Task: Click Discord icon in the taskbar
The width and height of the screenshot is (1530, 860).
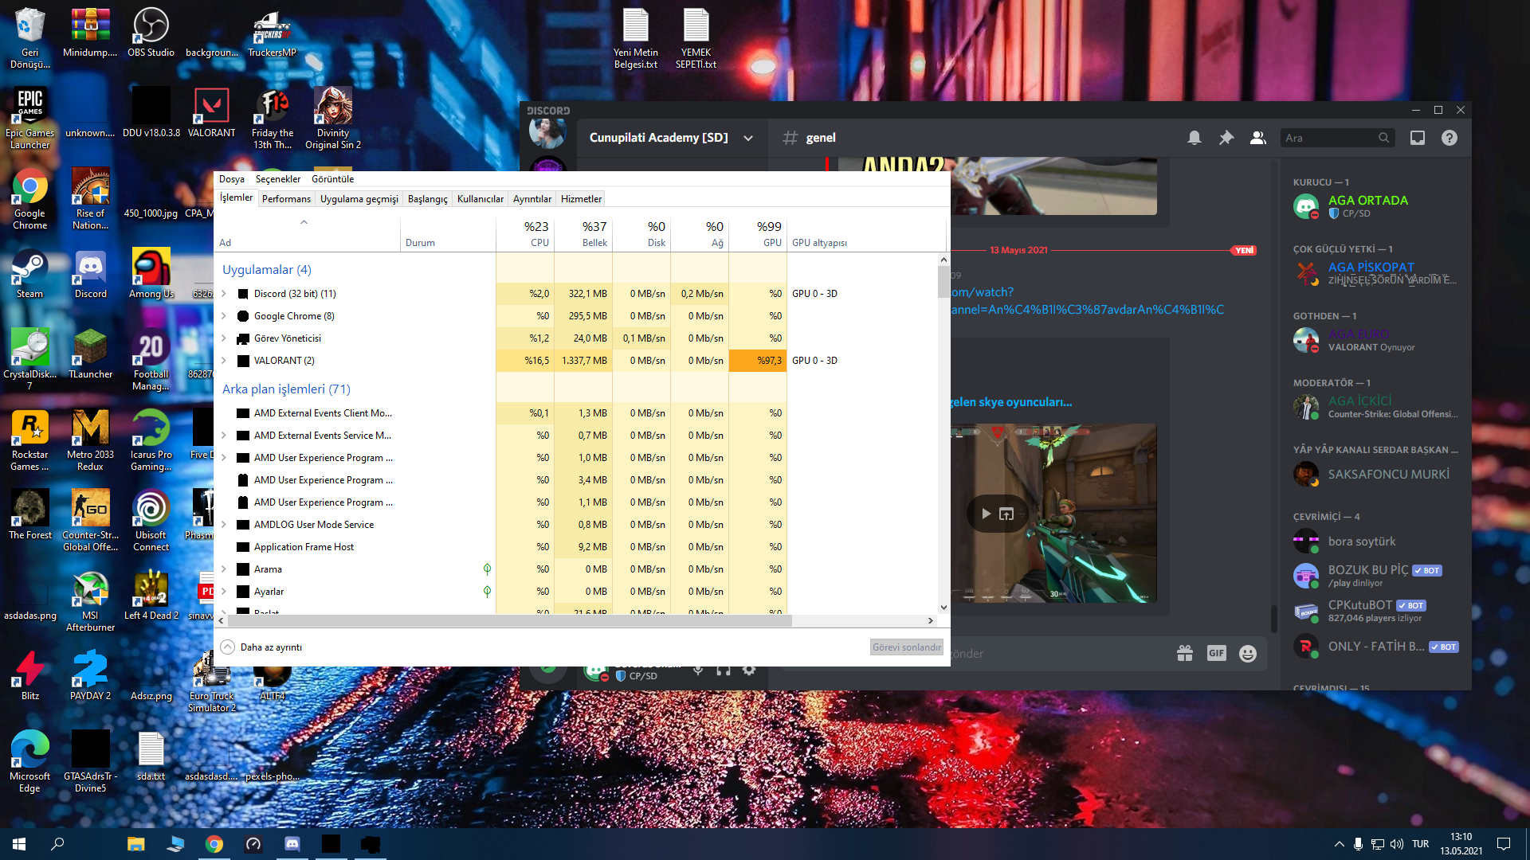Action: (292, 844)
